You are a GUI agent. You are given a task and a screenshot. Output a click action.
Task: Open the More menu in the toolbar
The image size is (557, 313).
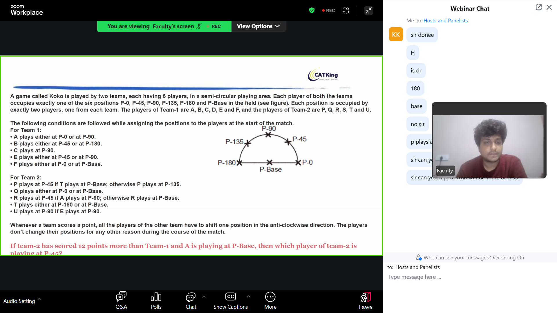[x=270, y=301]
